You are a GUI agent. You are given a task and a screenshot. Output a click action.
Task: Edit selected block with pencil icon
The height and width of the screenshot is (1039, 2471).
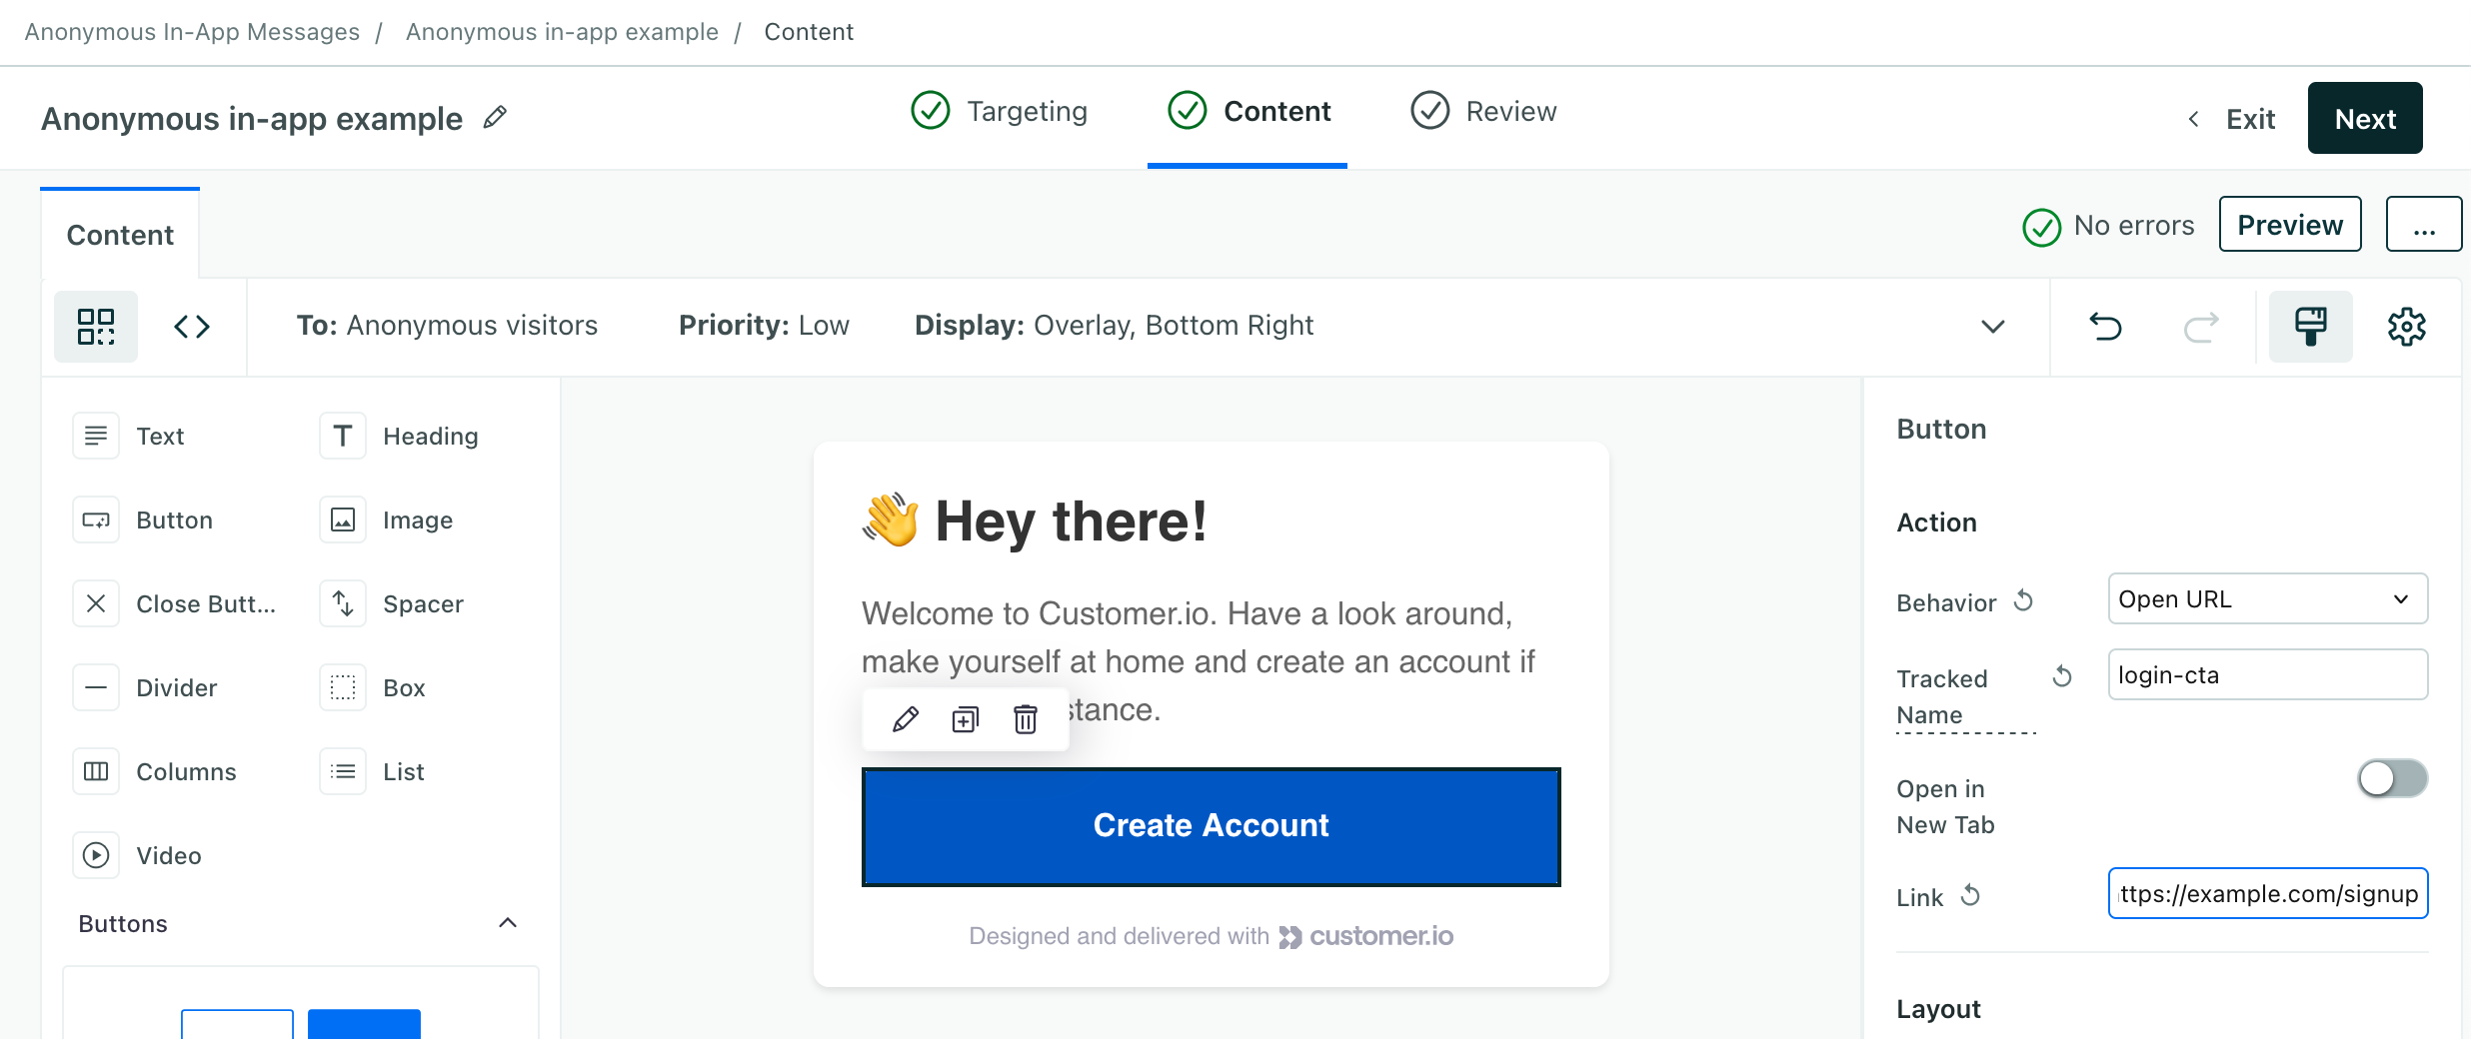click(906, 719)
